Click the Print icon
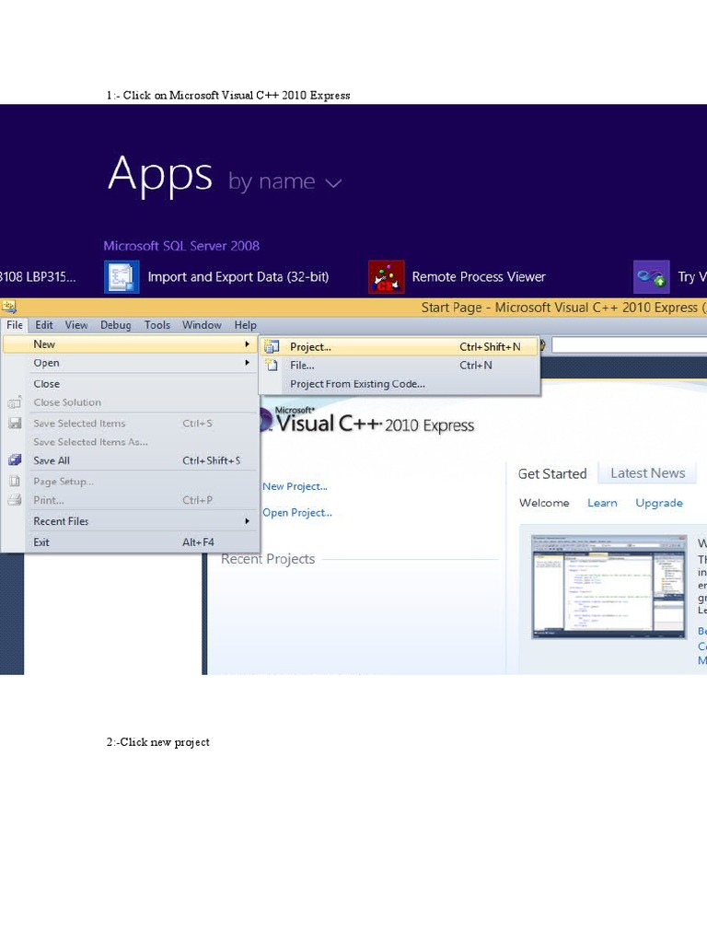Image resolution: width=707 pixels, height=943 pixels. coord(15,500)
